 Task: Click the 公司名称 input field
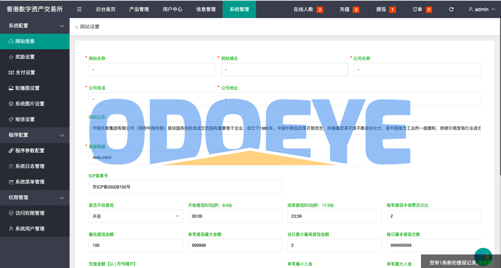[417, 69]
